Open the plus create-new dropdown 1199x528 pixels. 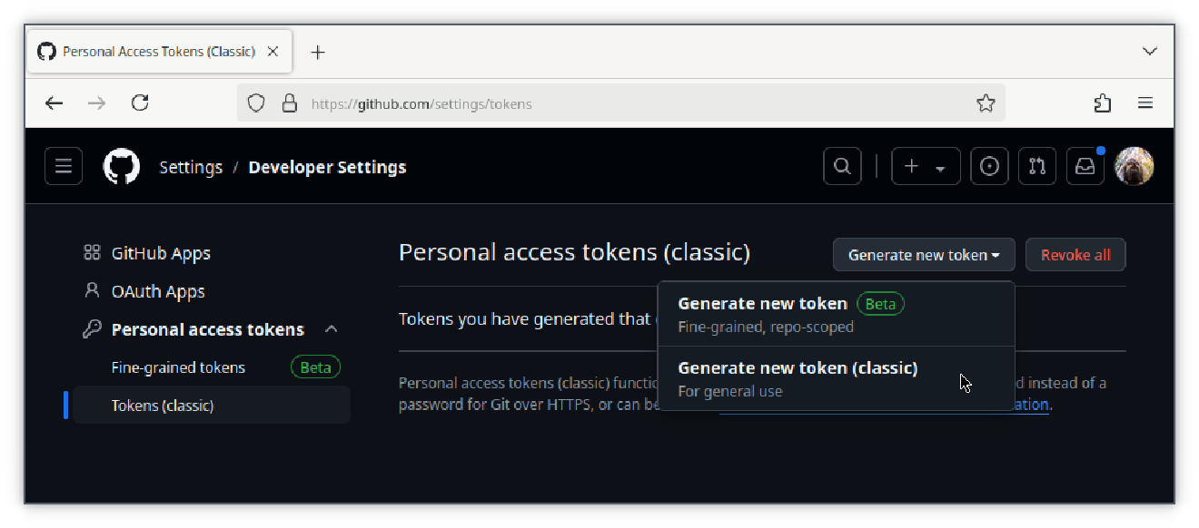pyautogui.click(x=926, y=166)
